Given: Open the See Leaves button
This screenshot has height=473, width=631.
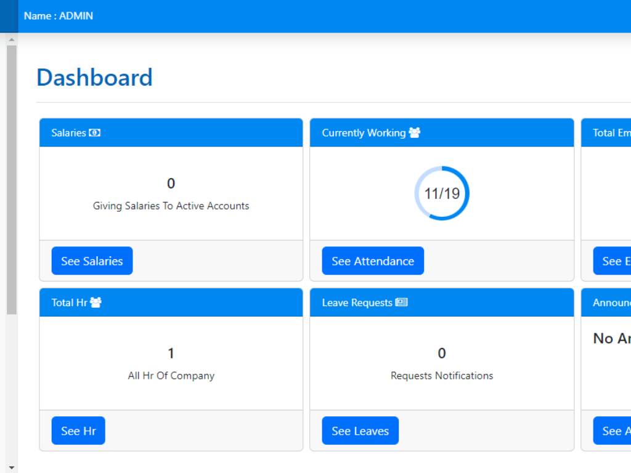Looking at the screenshot, I should click(x=360, y=431).
